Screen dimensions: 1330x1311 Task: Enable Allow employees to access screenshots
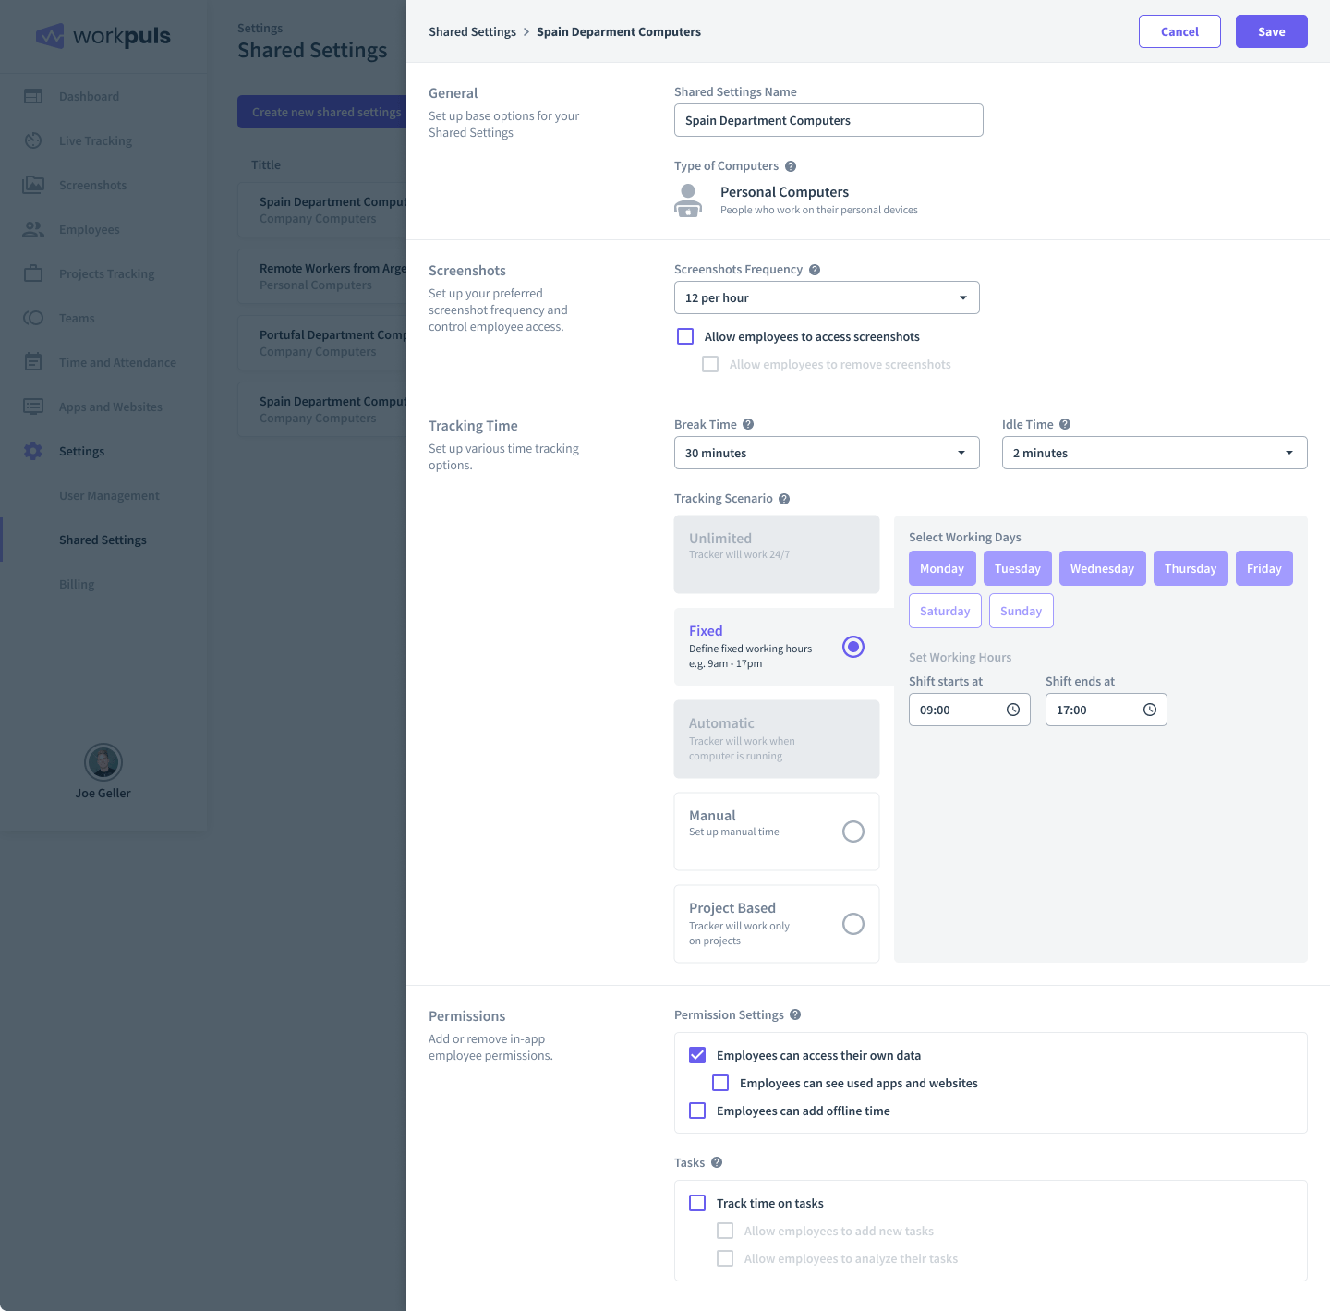click(x=684, y=336)
